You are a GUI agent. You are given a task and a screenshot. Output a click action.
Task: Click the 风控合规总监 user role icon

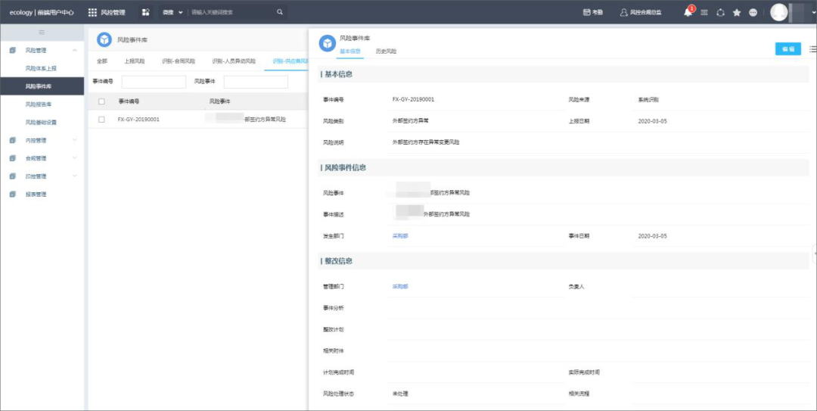(x=623, y=12)
